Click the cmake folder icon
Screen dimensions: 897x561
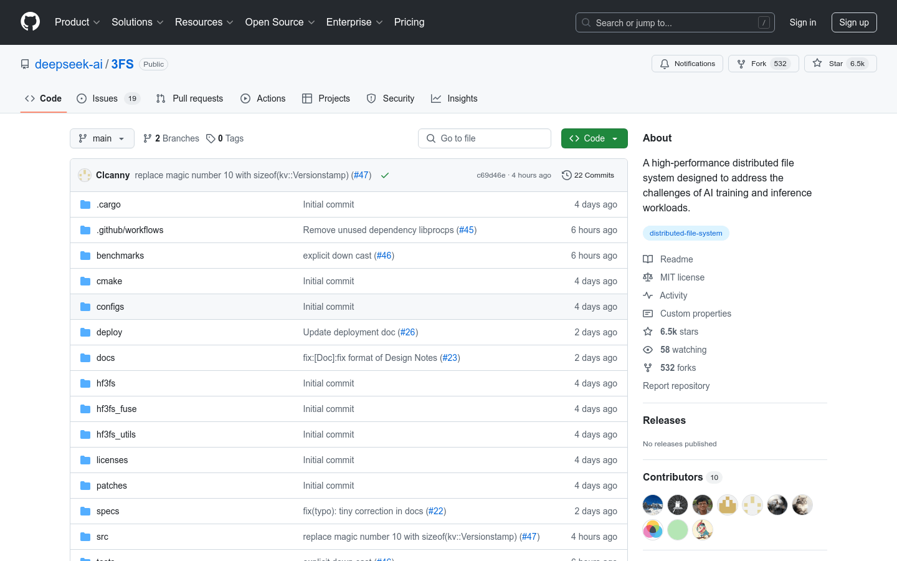pyautogui.click(x=85, y=281)
